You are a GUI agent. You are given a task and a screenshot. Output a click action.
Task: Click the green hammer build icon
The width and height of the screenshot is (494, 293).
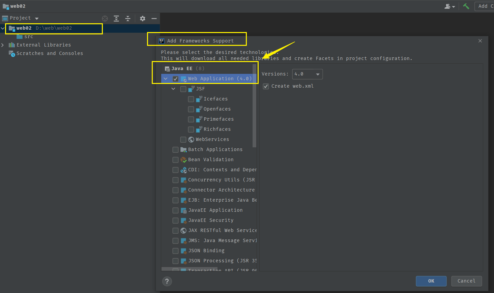pyautogui.click(x=466, y=6)
